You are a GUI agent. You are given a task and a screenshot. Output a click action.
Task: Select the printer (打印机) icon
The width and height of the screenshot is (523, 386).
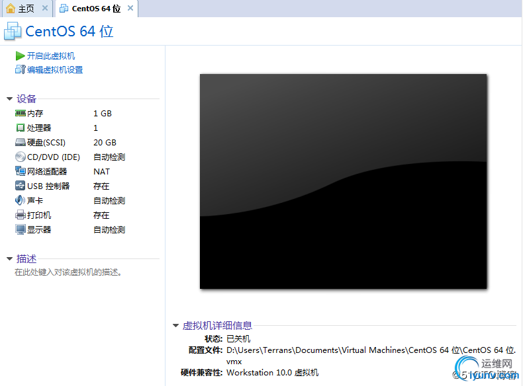click(x=21, y=215)
